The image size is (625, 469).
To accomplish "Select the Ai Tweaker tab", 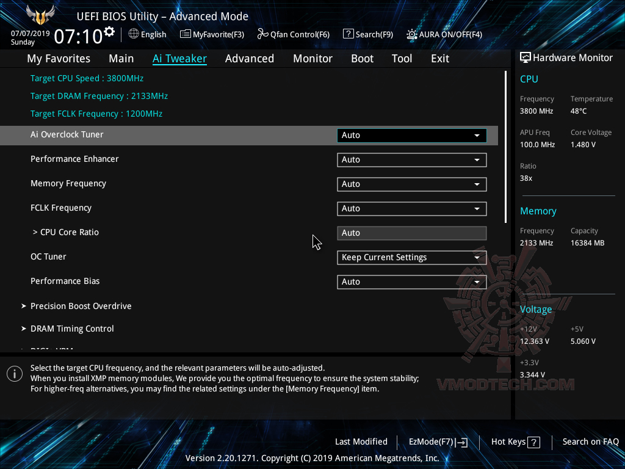I will tap(179, 59).
